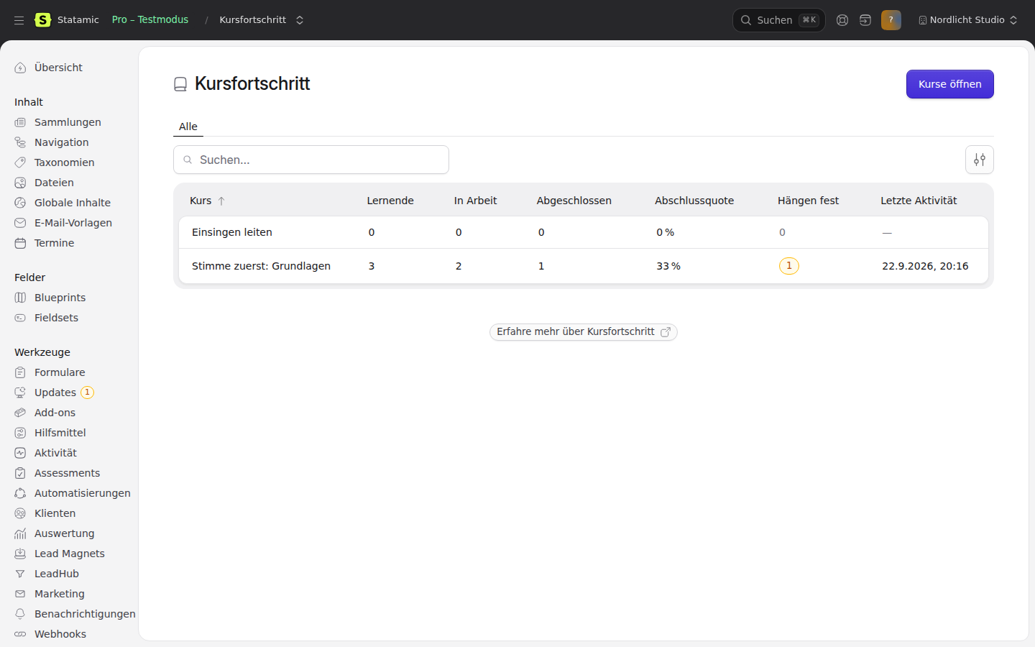The width and height of the screenshot is (1035, 647).
Task: Open Stimme zuerst: Grundlagen course row
Action: click(584, 266)
